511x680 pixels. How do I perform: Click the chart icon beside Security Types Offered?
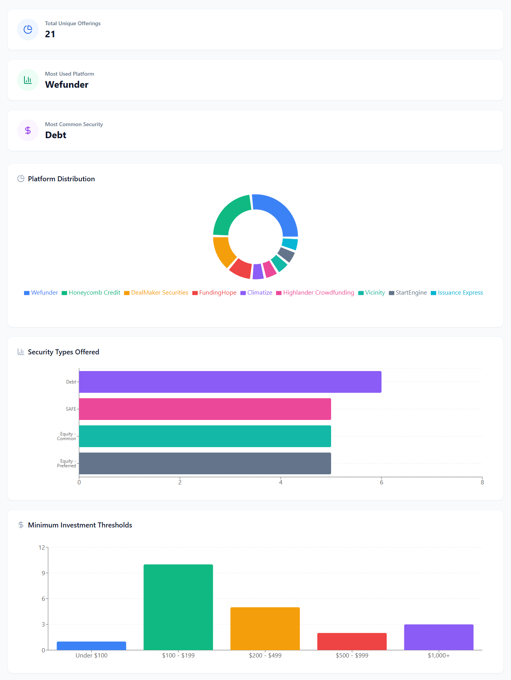click(21, 352)
